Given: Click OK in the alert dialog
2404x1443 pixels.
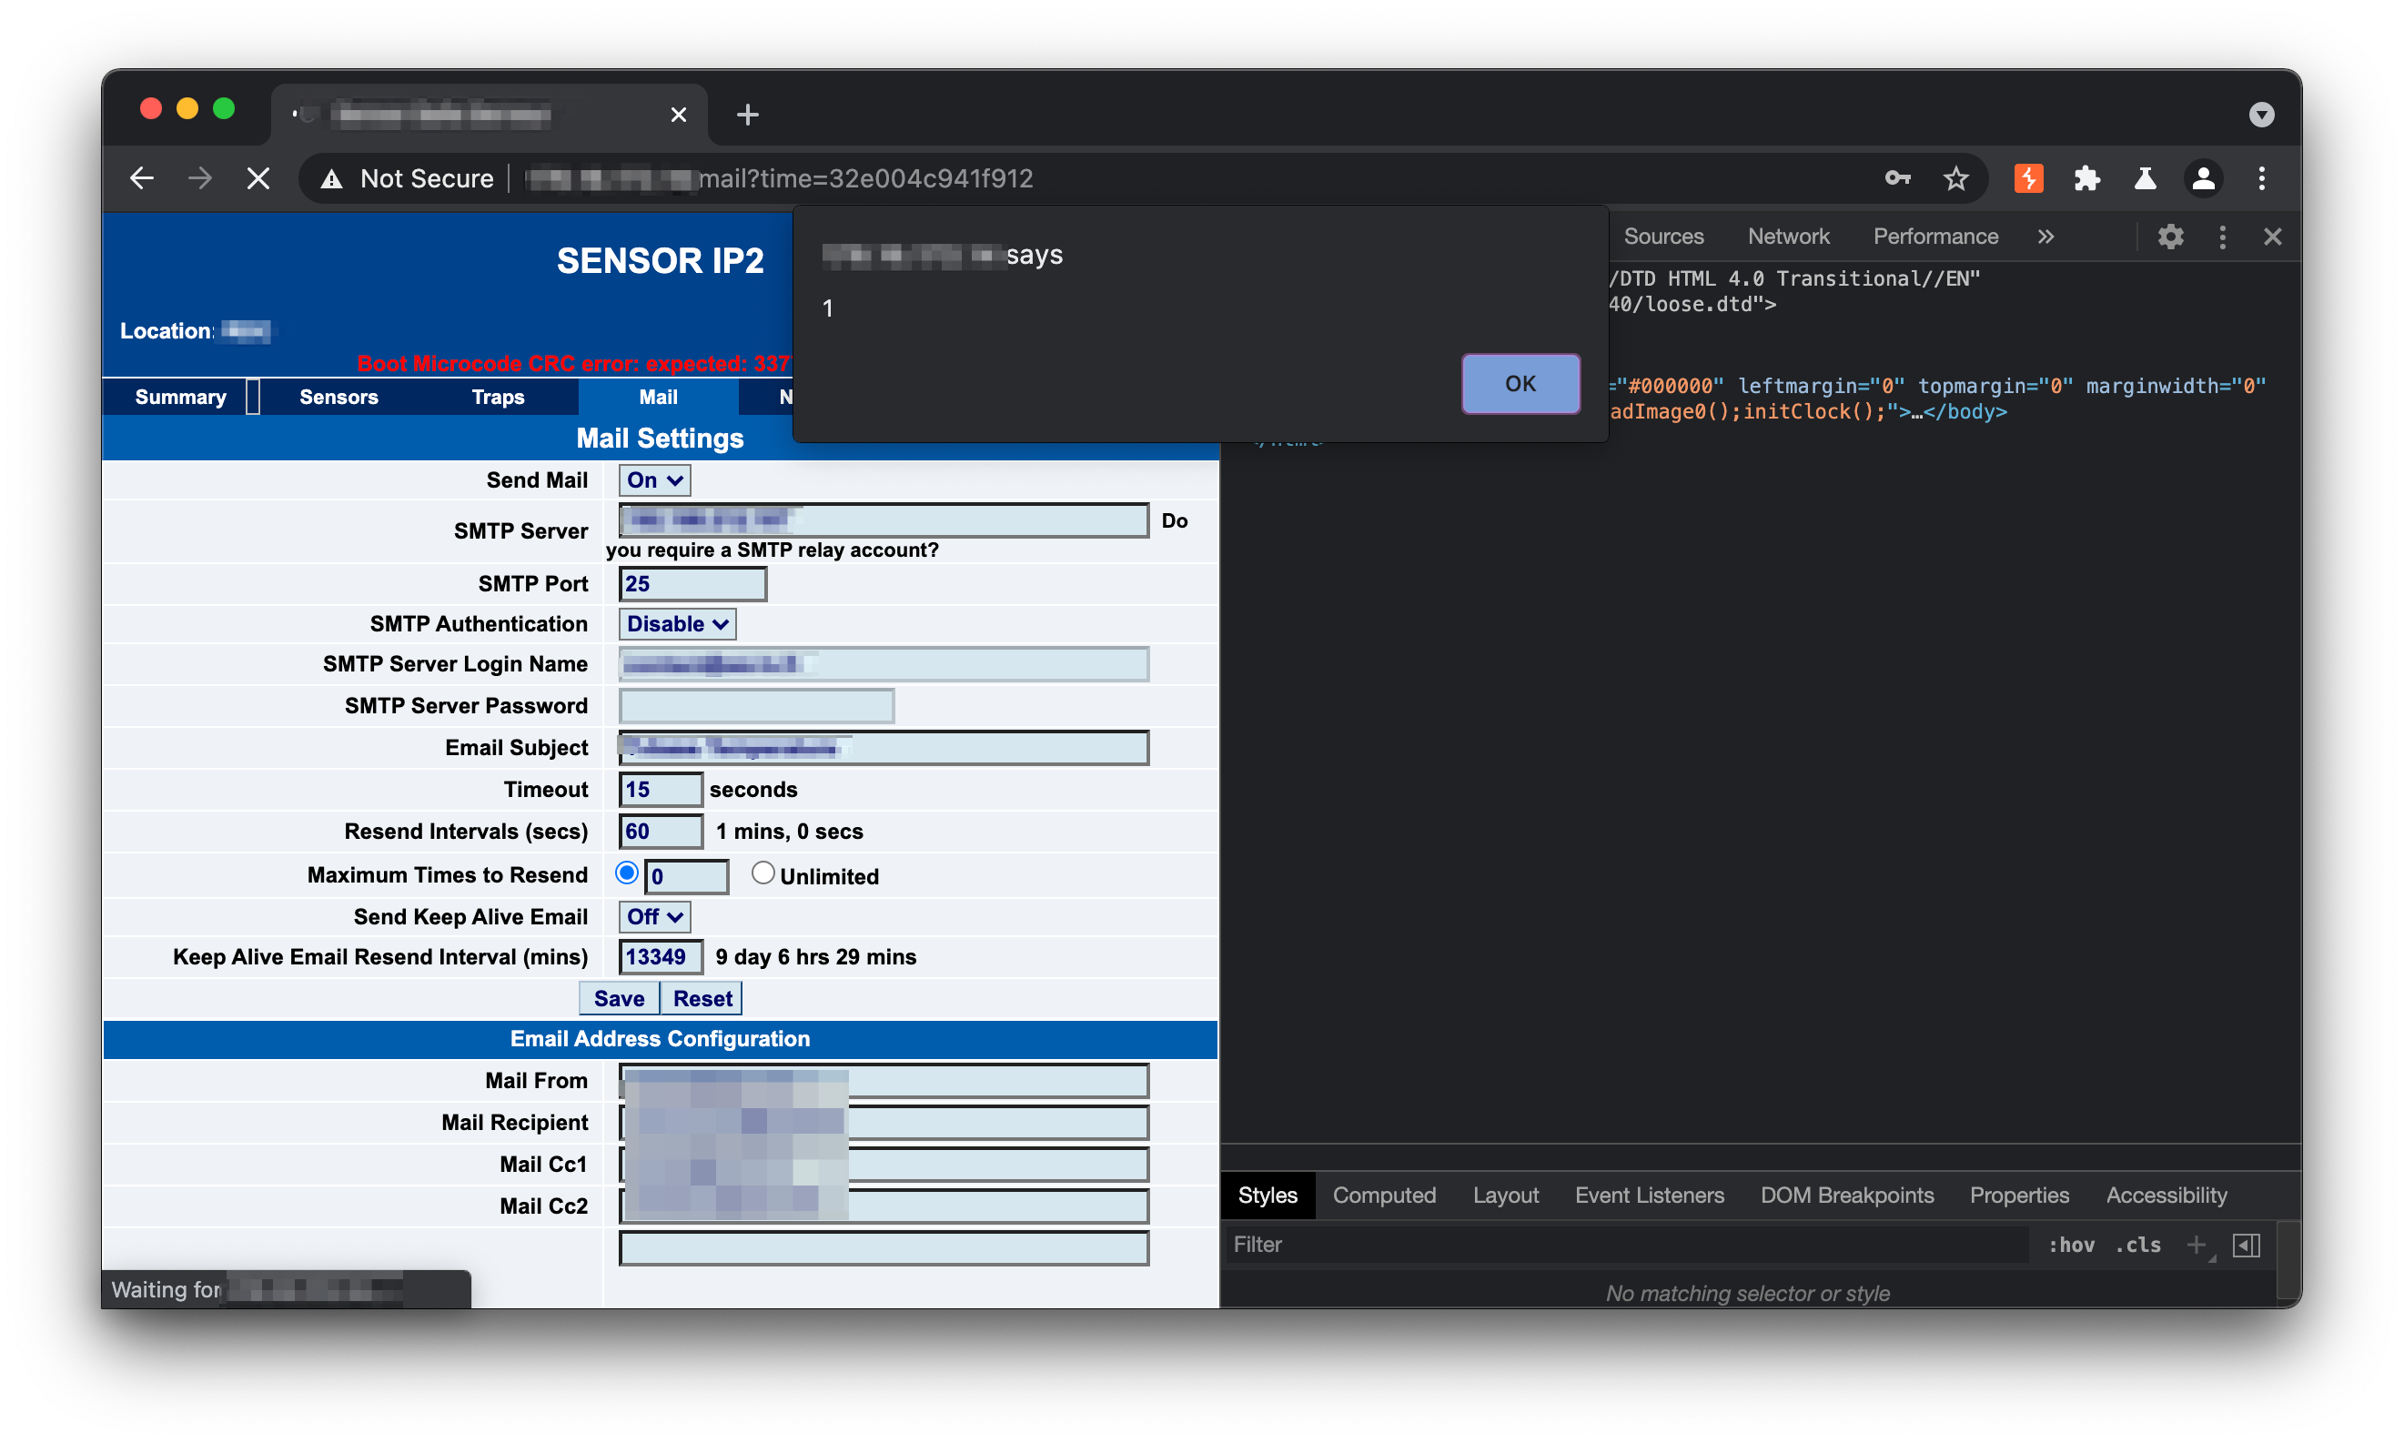Looking at the screenshot, I should [1520, 383].
